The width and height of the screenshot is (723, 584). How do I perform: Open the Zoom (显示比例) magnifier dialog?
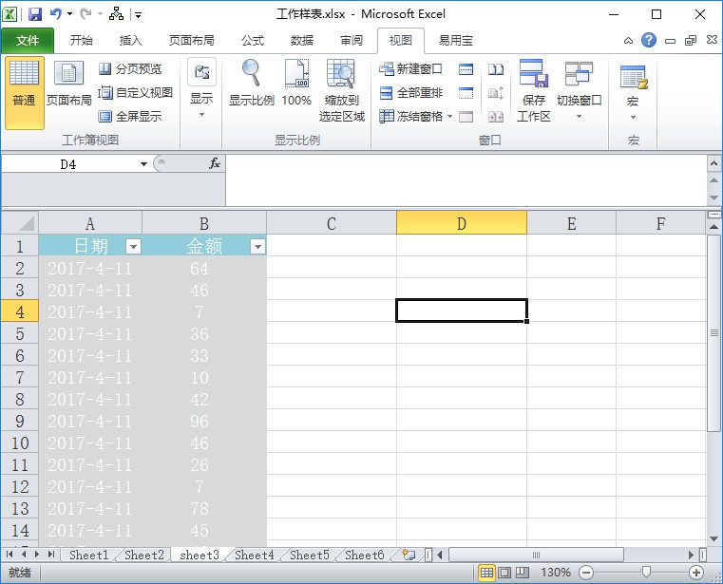(x=252, y=83)
